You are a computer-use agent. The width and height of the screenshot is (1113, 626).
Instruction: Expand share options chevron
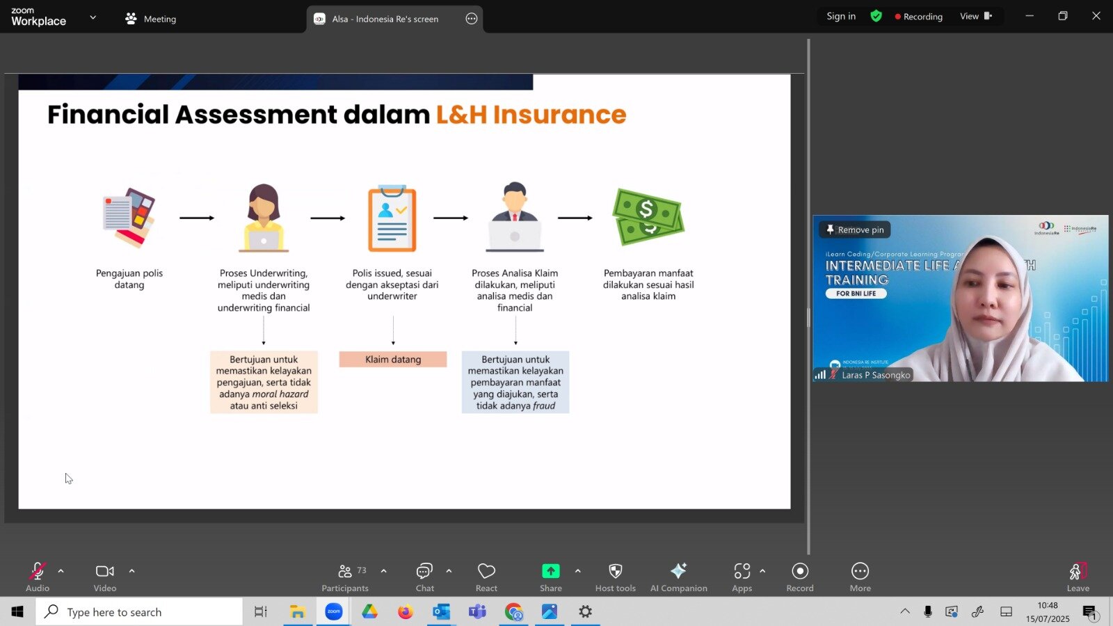click(577, 571)
